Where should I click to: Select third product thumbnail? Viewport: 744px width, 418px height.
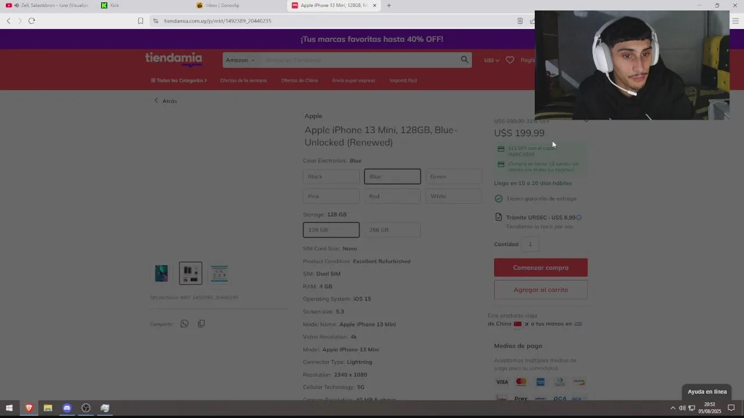(220, 273)
